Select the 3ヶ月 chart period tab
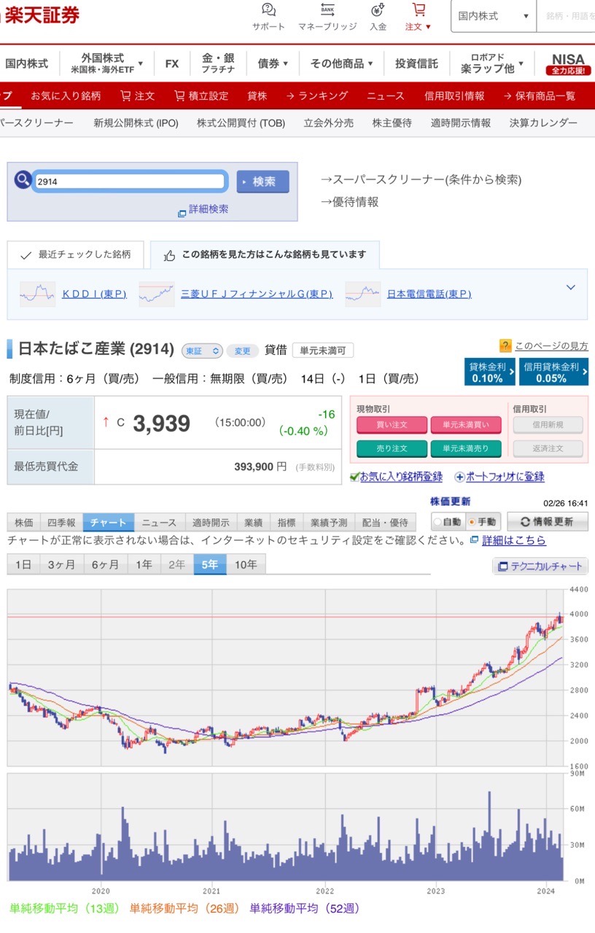The image size is (595, 933). (61, 564)
